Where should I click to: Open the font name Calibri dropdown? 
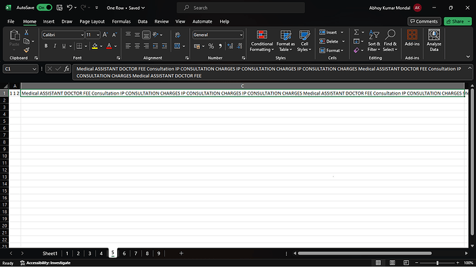(x=82, y=35)
